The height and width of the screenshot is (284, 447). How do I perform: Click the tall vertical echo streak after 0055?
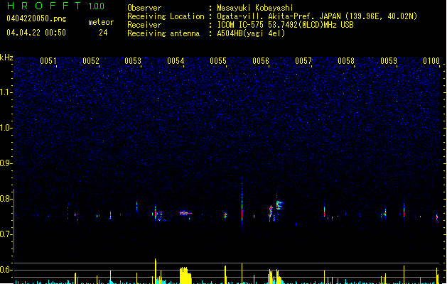coord(242,202)
